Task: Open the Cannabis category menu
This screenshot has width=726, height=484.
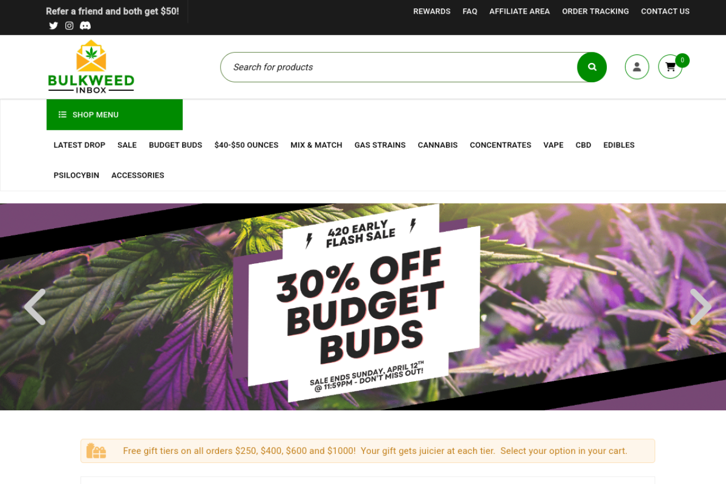Action: click(438, 145)
